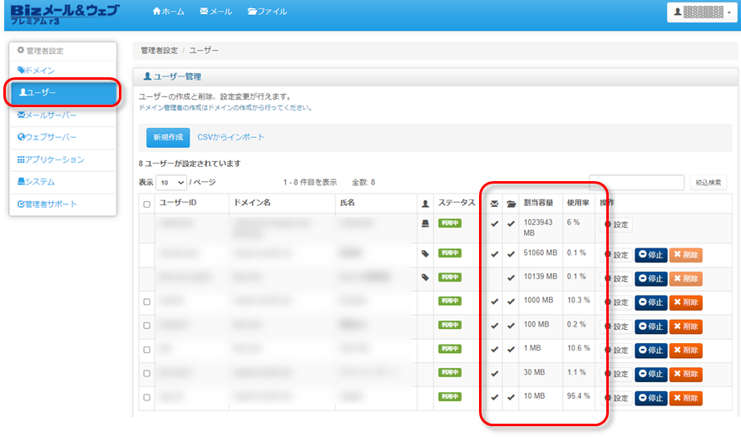The width and height of the screenshot is (741, 437).
Task: Toggle the select-all checkbox in table header
Action: pyautogui.click(x=147, y=204)
